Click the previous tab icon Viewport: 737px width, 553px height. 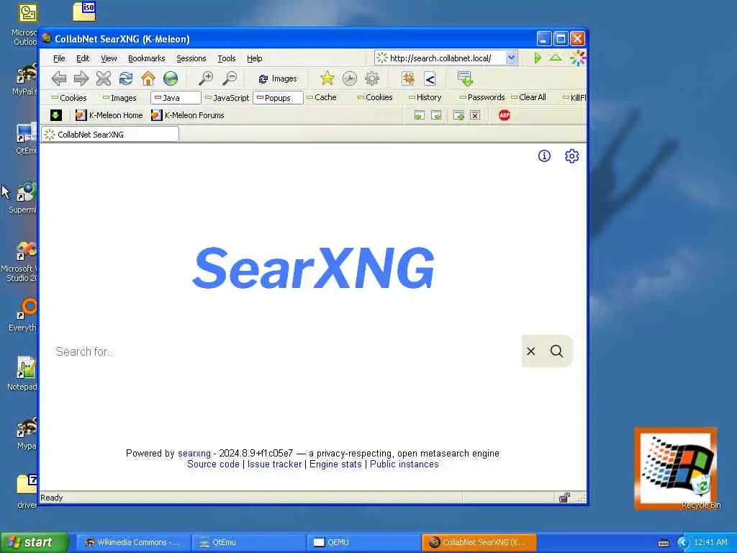point(420,115)
